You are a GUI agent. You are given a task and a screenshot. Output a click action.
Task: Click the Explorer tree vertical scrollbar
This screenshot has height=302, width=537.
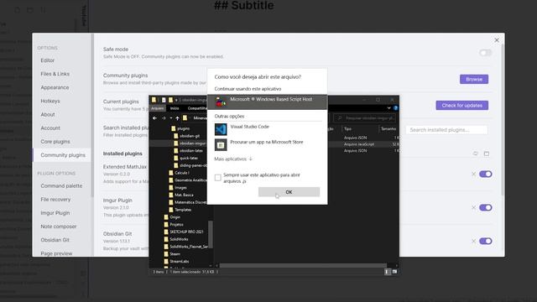(x=211, y=235)
